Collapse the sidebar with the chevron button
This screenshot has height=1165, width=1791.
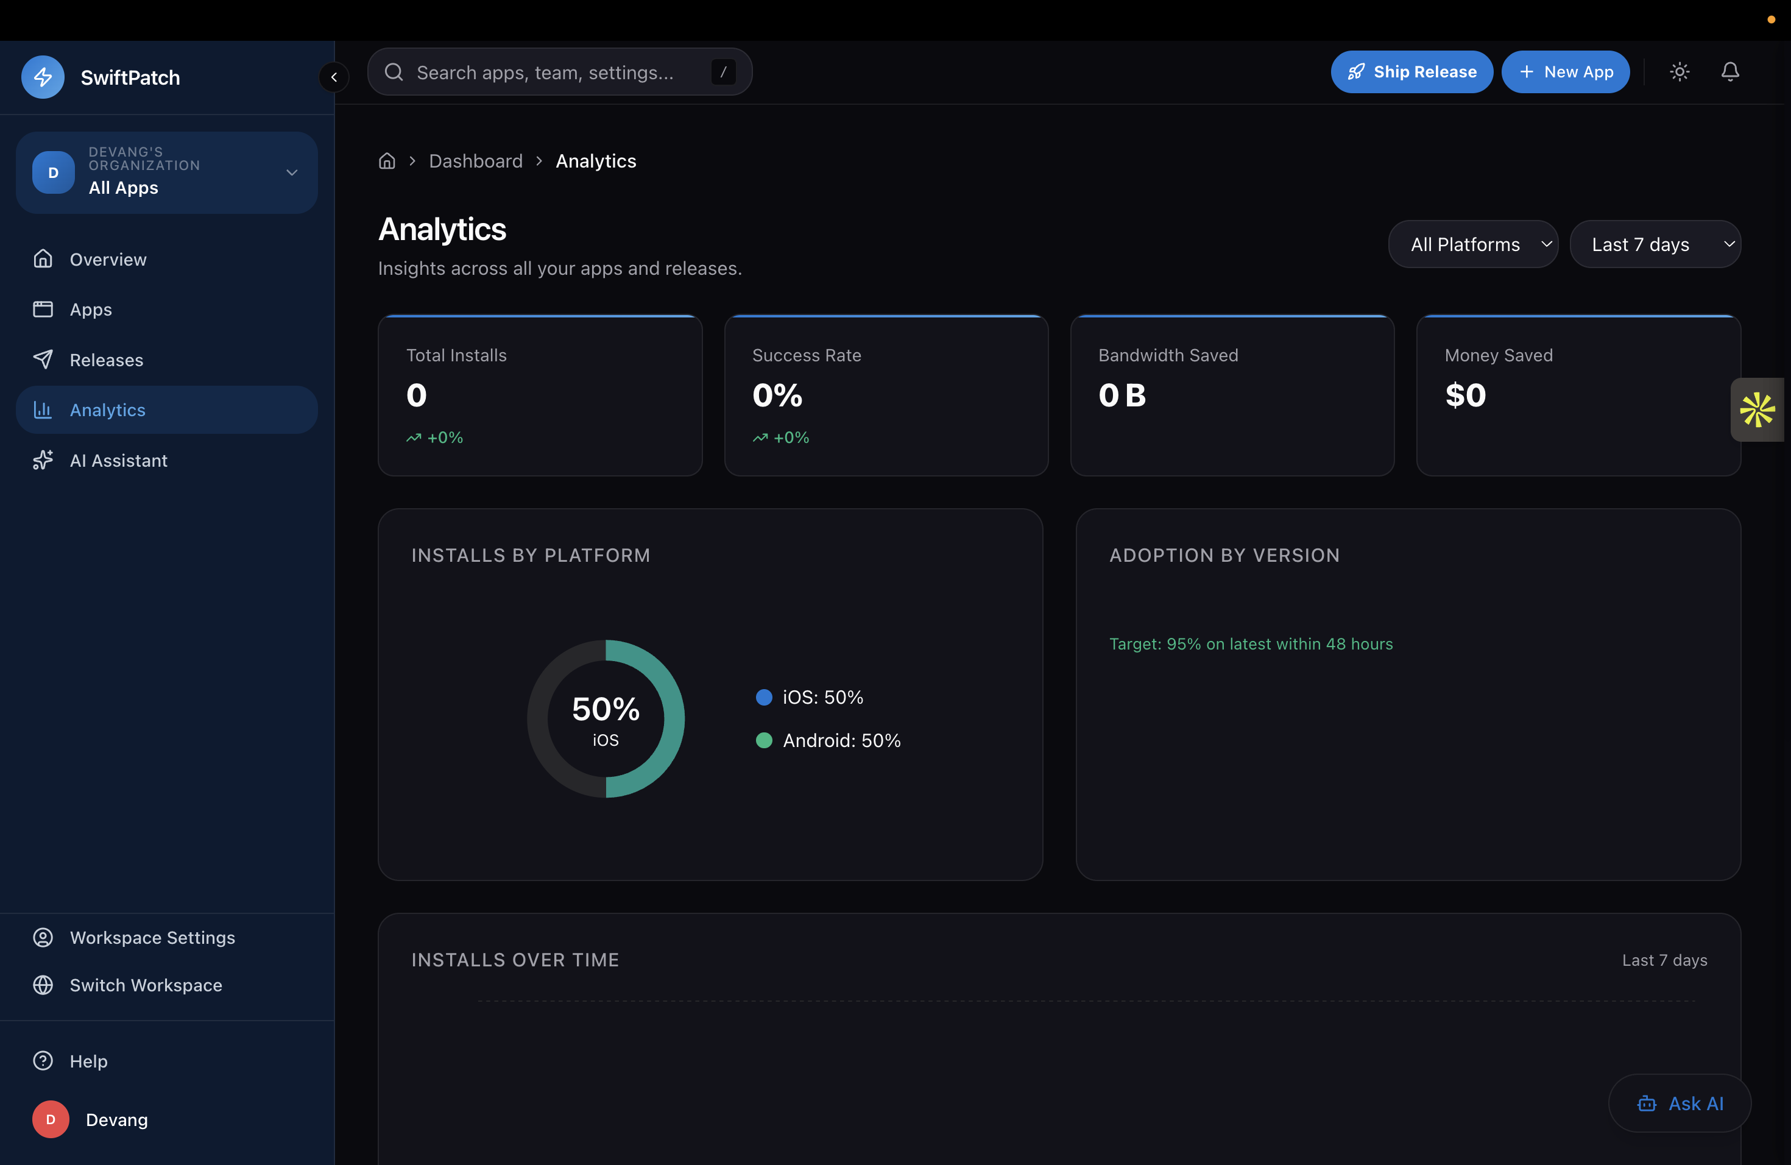click(x=334, y=77)
